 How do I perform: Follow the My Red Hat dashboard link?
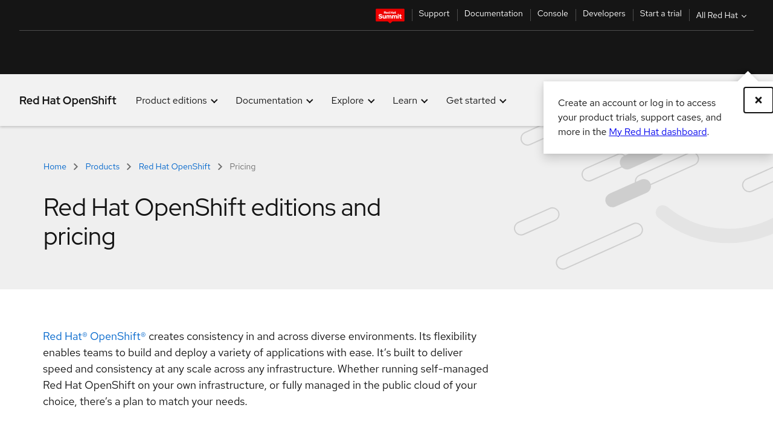pos(658,132)
